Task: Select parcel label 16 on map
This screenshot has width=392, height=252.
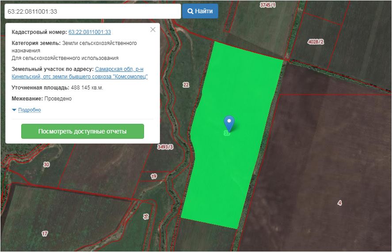Action: 146,216
